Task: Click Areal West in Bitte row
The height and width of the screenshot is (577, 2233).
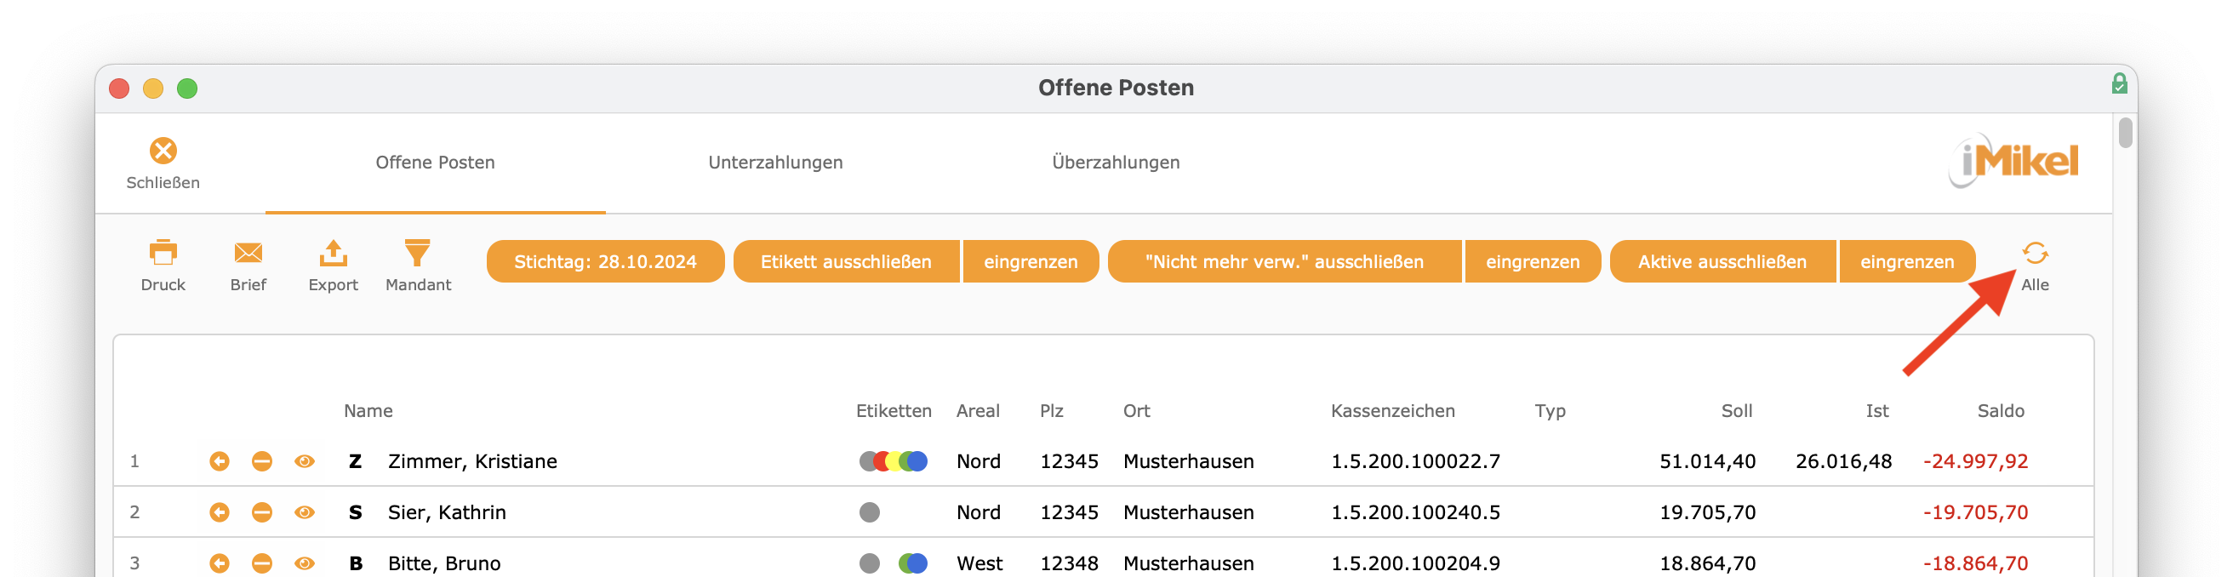Action: (x=979, y=563)
